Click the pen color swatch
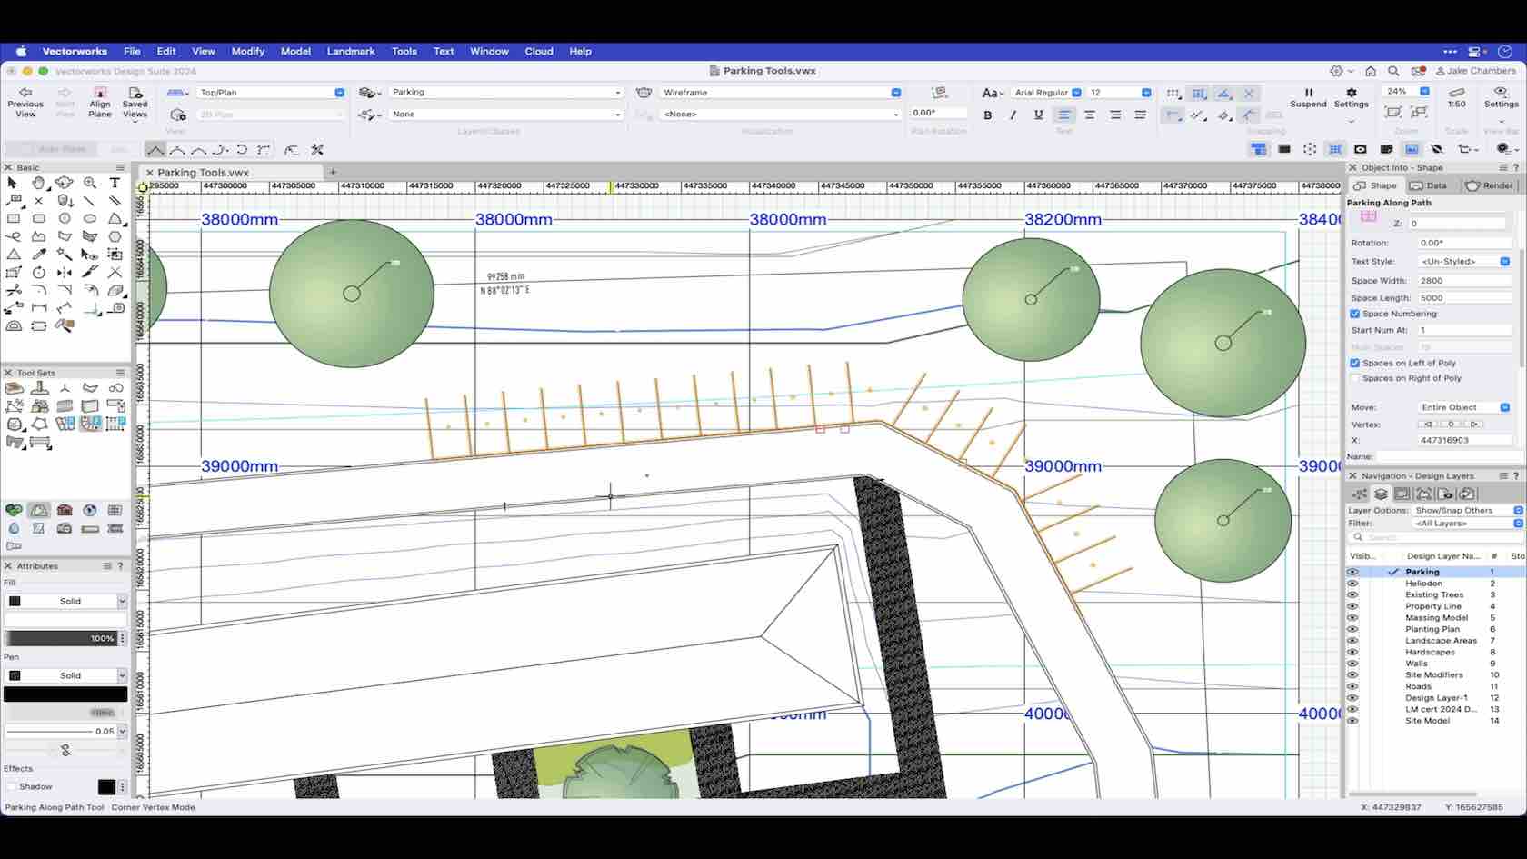Image resolution: width=1527 pixels, height=859 pixels. click(65, 694)
